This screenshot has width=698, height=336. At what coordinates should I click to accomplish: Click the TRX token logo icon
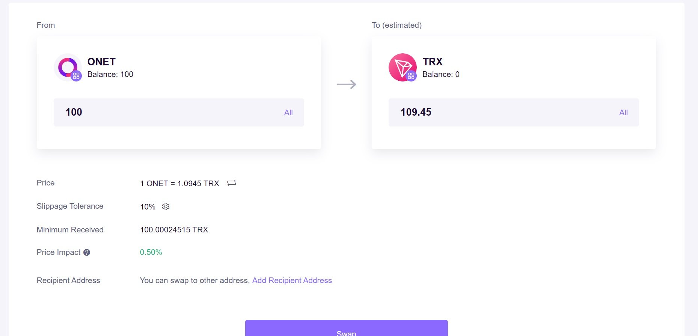coord(403,67)
